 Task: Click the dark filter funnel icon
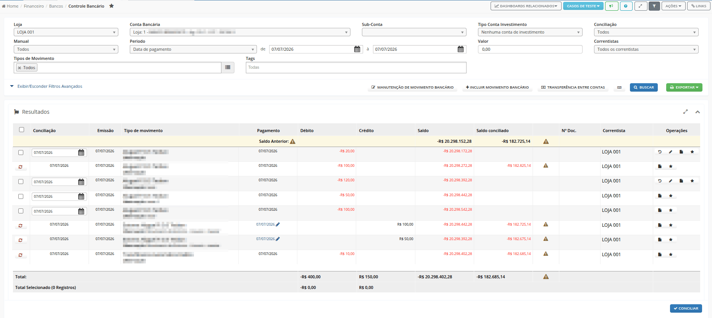654,6
